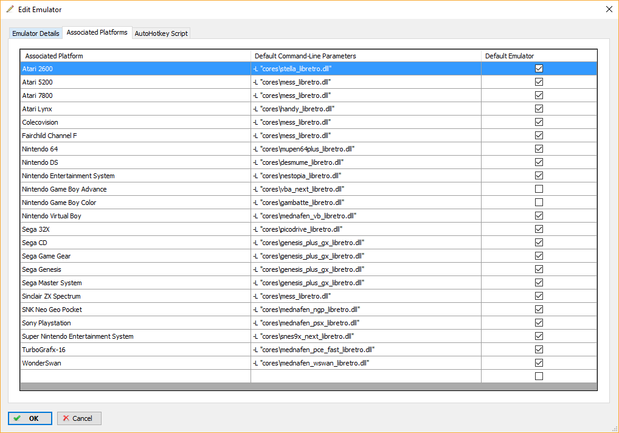Click the Default Command-Line Parameters column header
619x433 pixels.
click(366, 56)
